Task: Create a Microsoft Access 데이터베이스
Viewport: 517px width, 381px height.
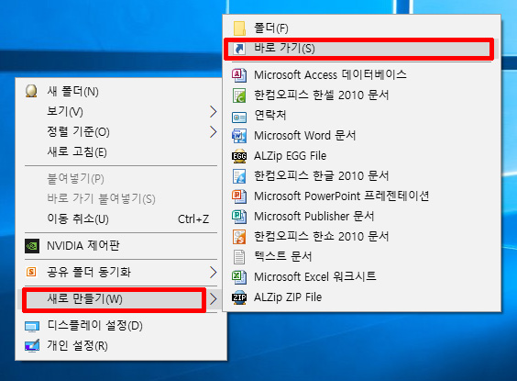Action: (362, 75)
